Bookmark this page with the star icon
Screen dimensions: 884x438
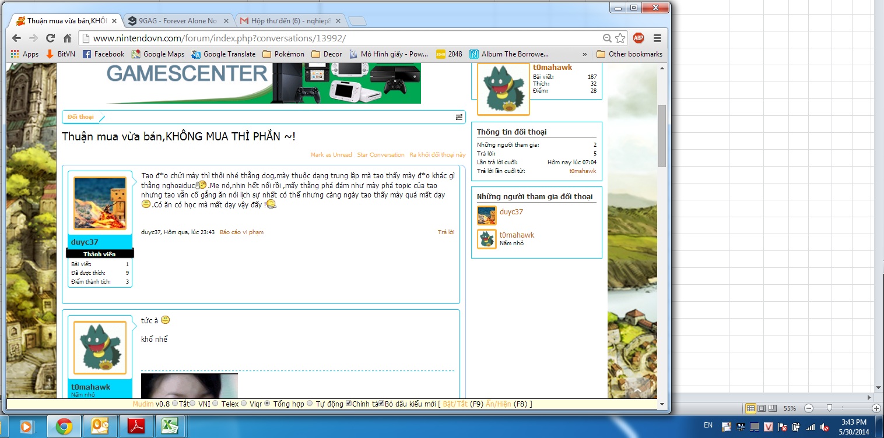tap(620, 38)
